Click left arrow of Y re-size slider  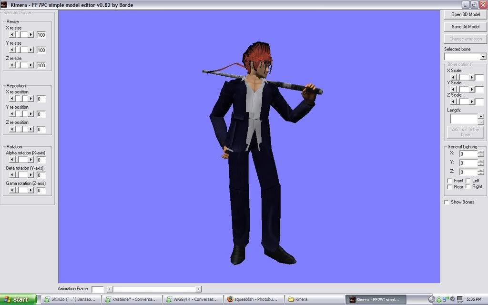tap(12, 50)
